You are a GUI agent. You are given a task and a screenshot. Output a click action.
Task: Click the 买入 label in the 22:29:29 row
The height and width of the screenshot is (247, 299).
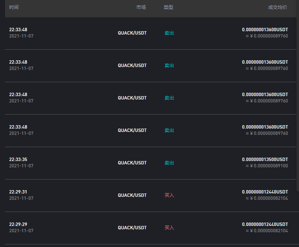coord(170,228)
